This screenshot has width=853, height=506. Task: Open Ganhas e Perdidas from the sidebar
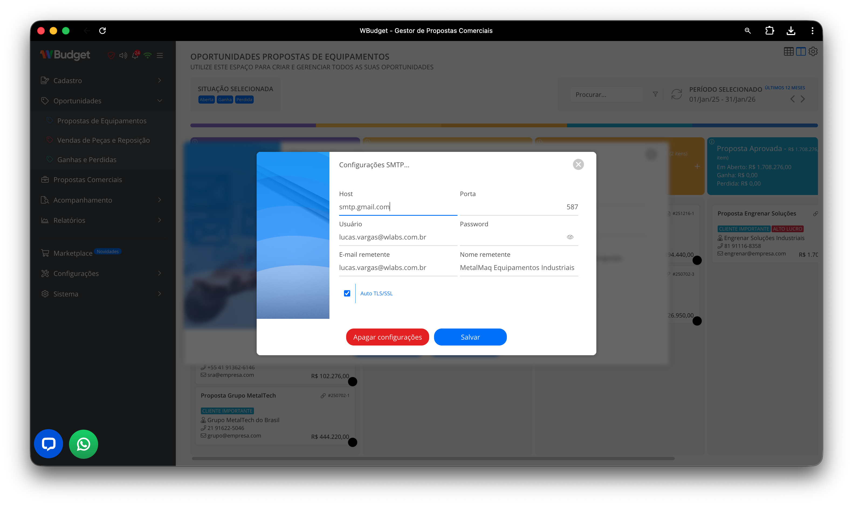[87, 159]
